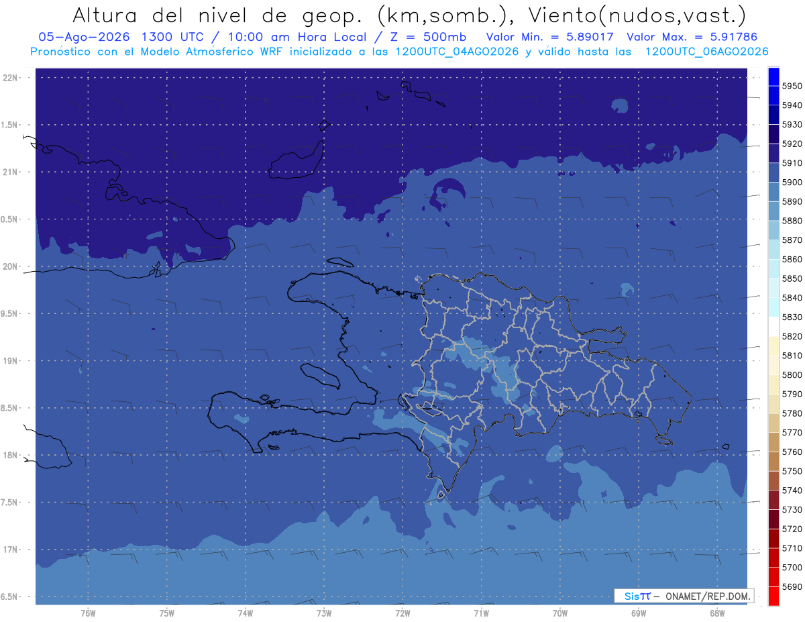Select the legend color between 5900 and 5890

[x=773, y=193]
